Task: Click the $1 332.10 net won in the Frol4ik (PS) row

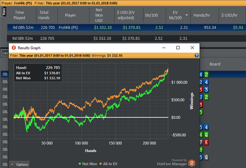Action: 103,28
